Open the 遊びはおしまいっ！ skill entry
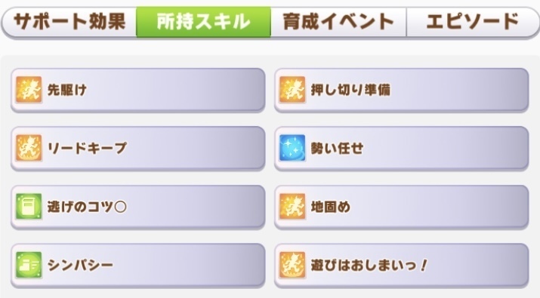540x298 pixels. [x=402, y=266]
